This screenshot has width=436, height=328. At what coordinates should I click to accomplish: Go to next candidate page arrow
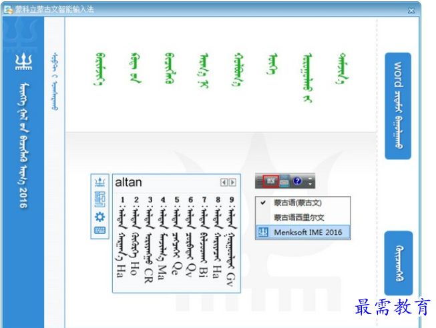(x=232, y=183)
